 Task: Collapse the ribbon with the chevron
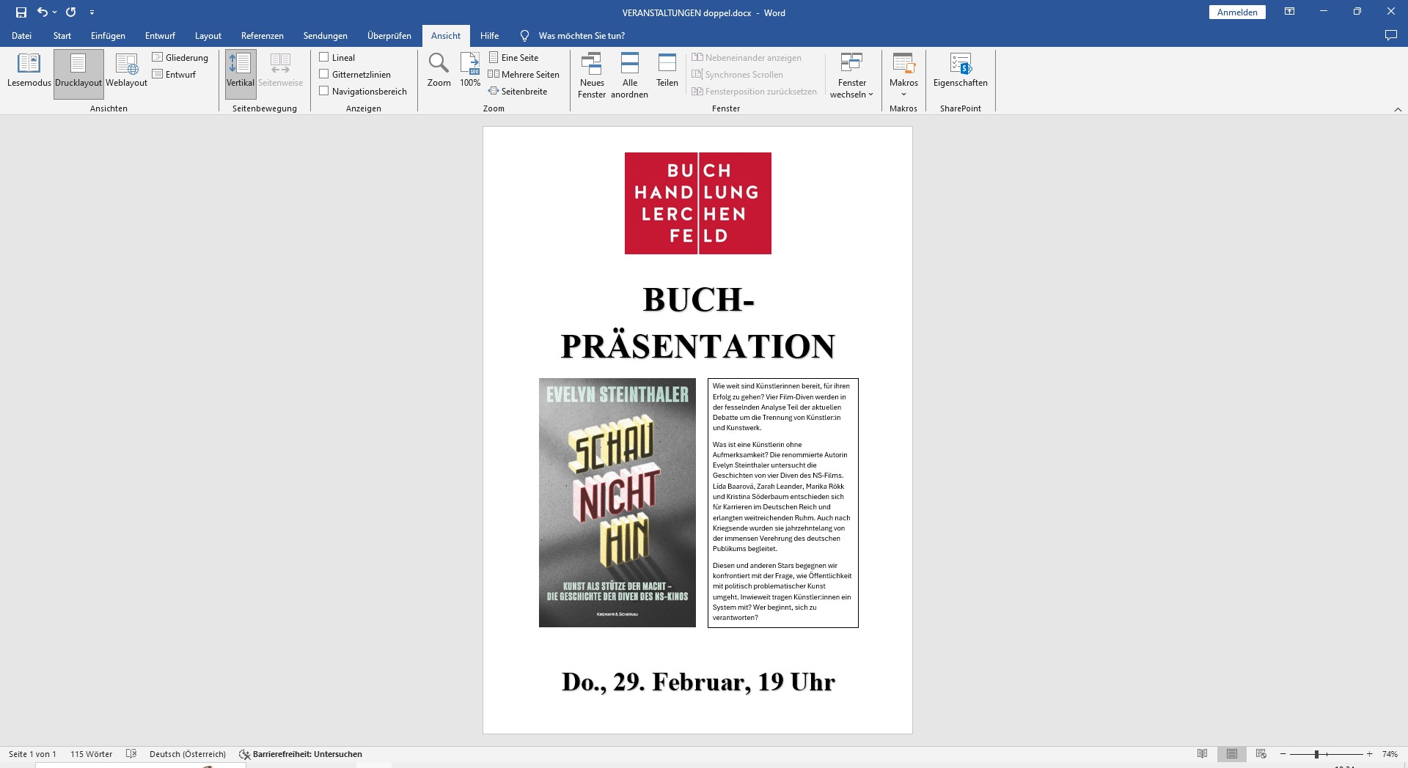[1398, 109]
